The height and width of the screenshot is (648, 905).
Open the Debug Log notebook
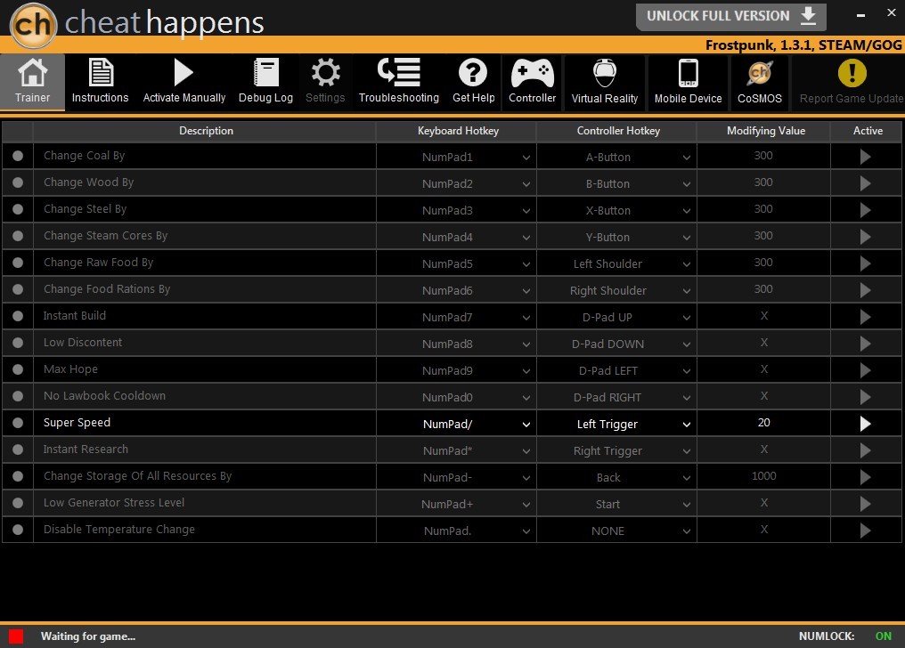point(266,81)
